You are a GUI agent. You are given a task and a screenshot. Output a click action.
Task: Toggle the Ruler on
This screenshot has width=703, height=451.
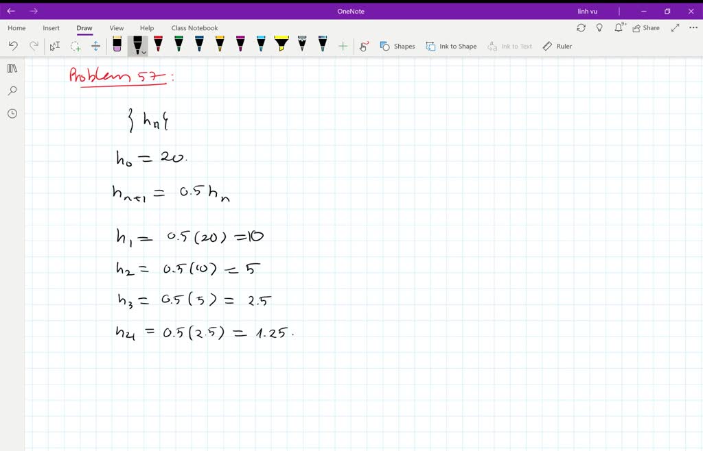557,46
